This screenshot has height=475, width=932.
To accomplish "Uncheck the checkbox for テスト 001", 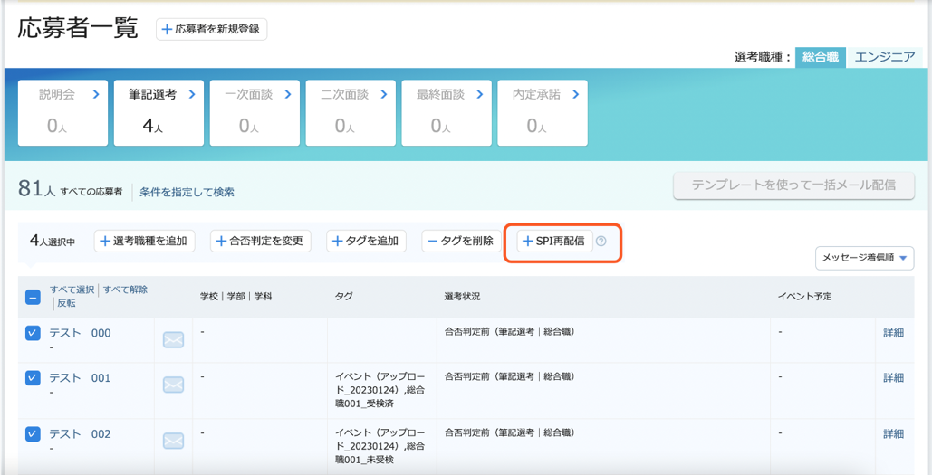I will (33, 378).
